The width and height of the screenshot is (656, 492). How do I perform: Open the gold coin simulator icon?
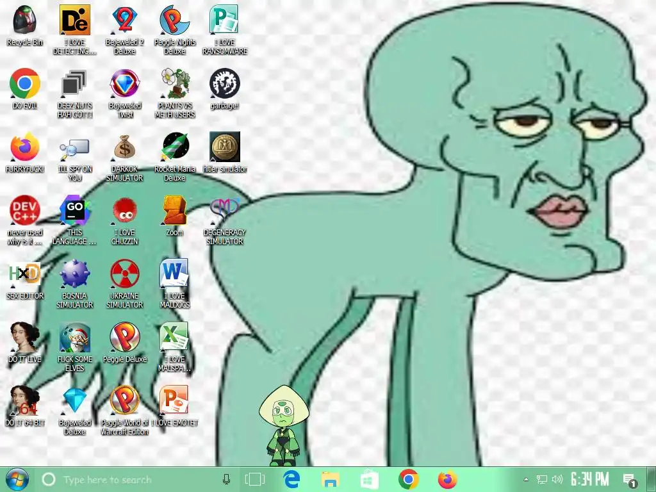tap(225, 147)
